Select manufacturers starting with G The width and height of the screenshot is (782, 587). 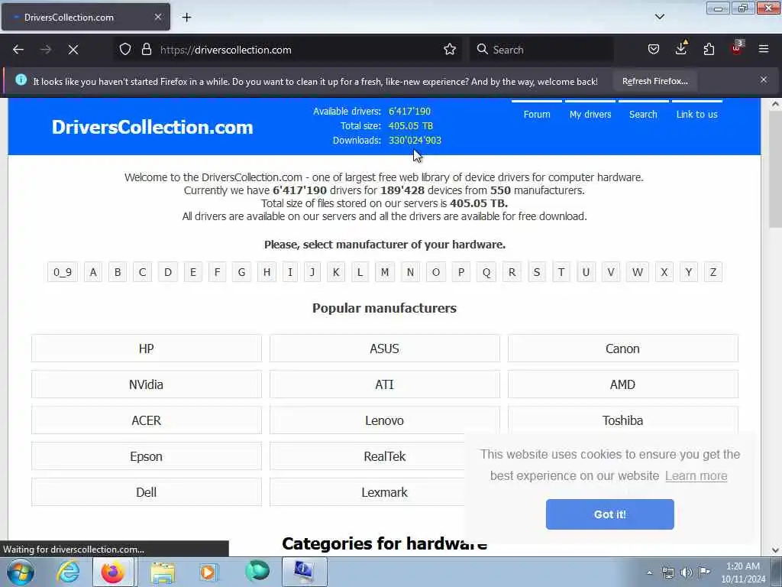[242, 272]
